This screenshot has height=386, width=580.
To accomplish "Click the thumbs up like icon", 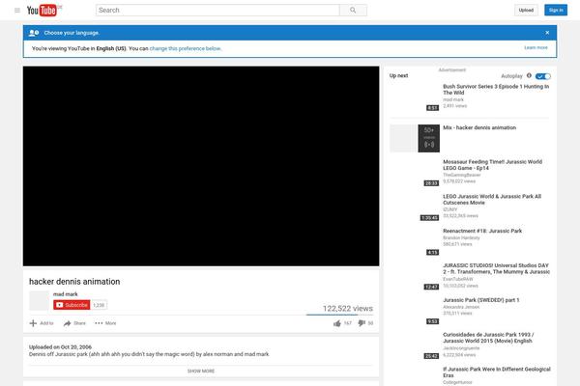I will click(337, 323).
